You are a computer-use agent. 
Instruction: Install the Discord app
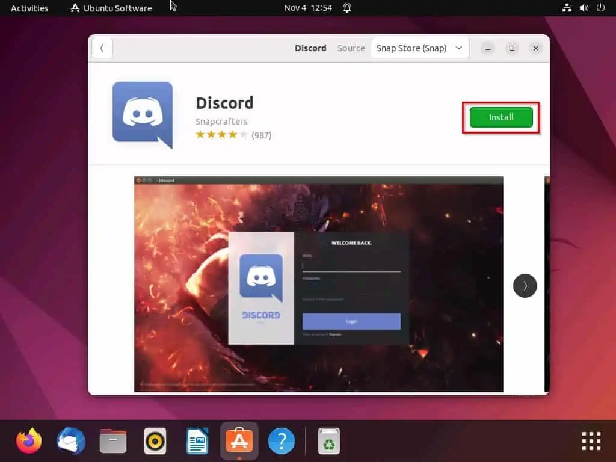(500, 117)
